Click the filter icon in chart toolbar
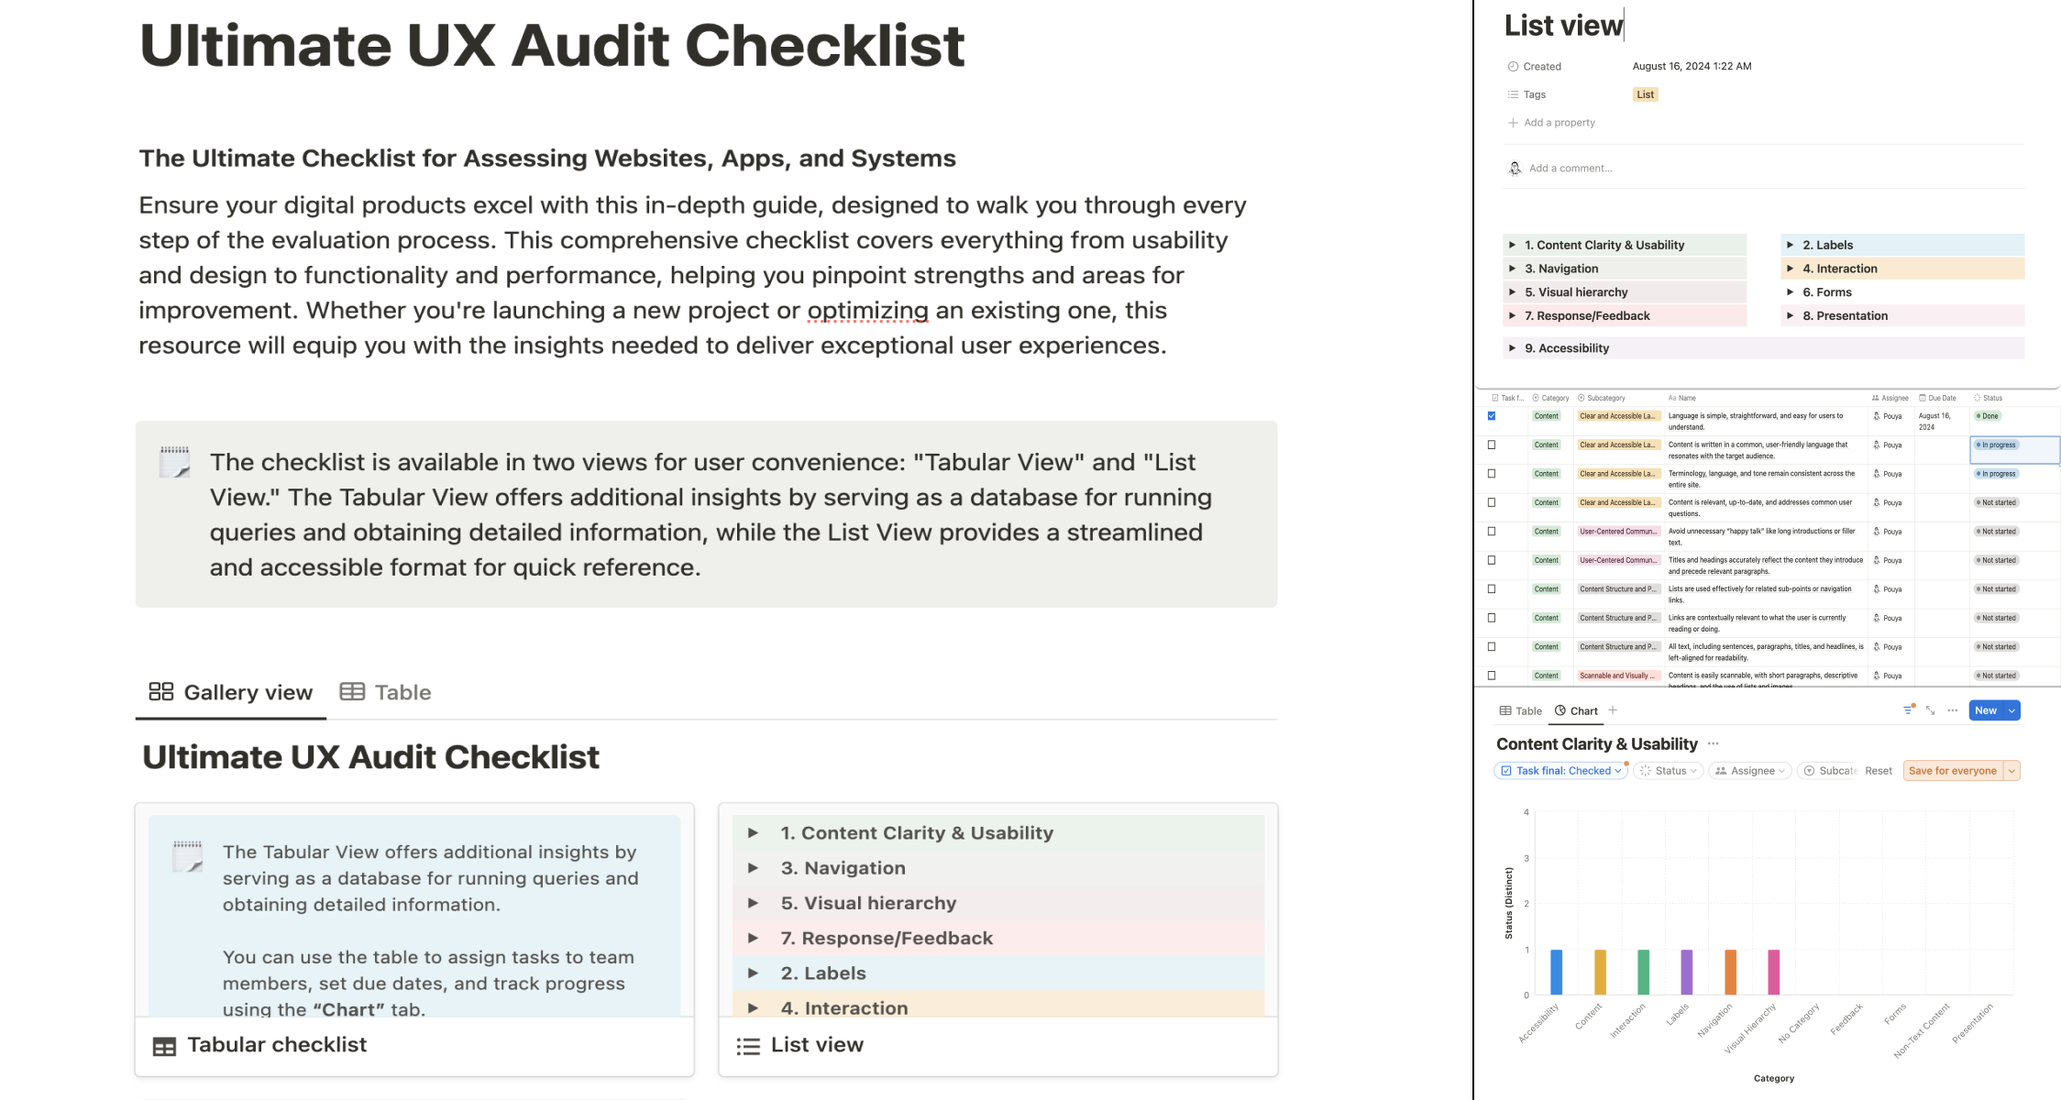This screenshot has height=1100, width=2061. point(1908,710)
